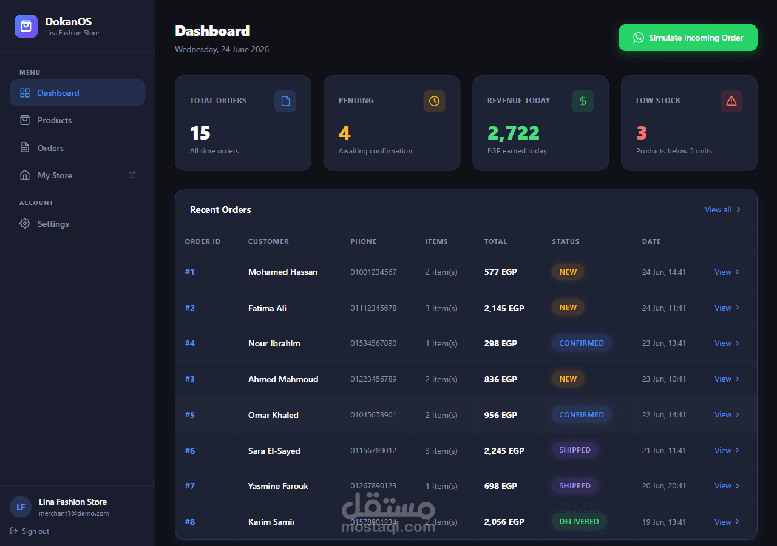
Task: Click Sign out
Action: pyautogui.click(x=30, y=531)
